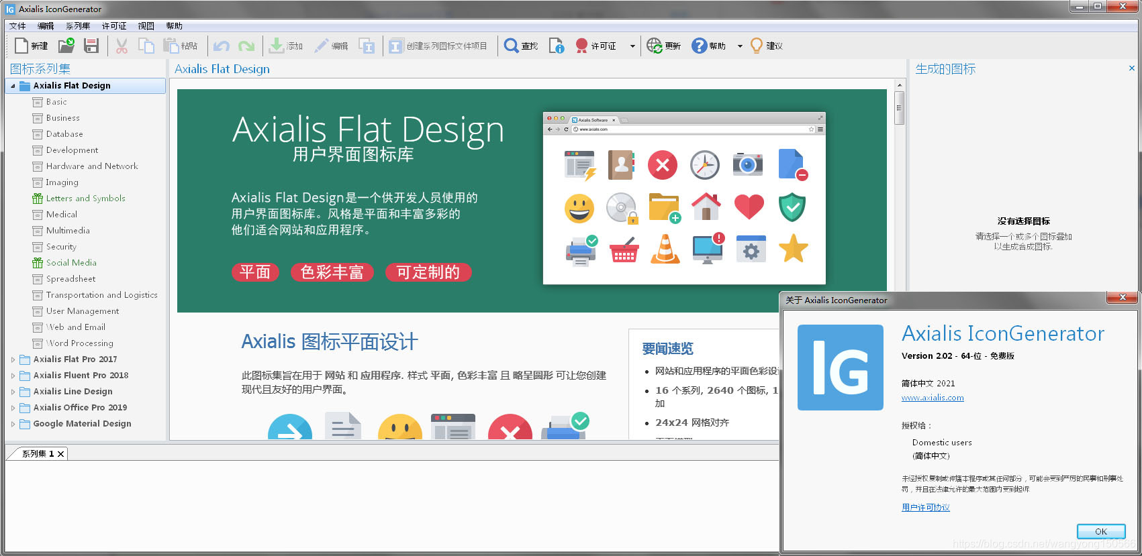The image size is (1142, 556).
Task: Select the Spreadsheet icon set
Action: pyautogui.click(x=70, y=279)
